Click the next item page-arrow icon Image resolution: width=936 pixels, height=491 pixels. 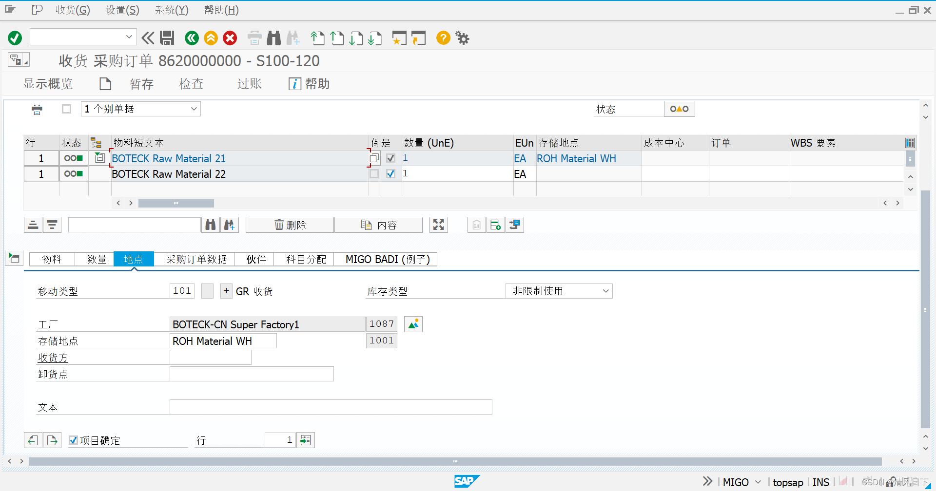pos(52,440)
